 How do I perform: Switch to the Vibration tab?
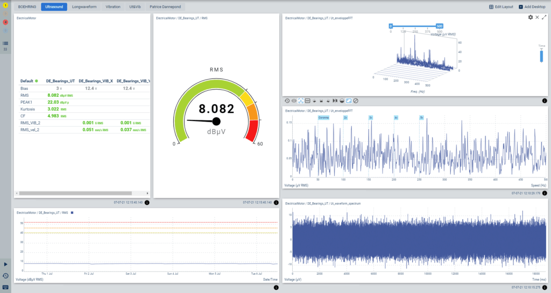(113, 7)
